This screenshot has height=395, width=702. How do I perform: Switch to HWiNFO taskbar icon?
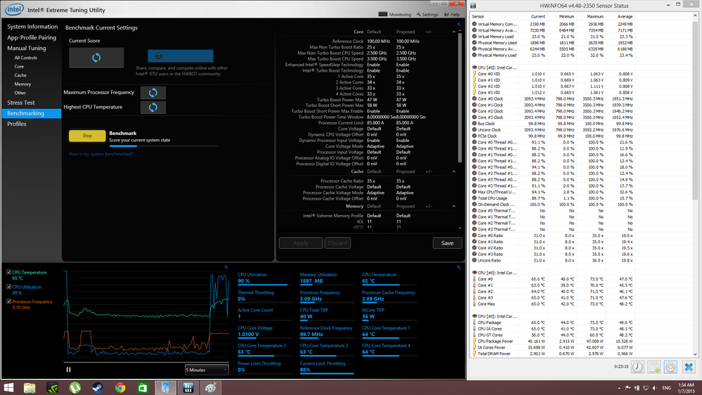(188, 388)
